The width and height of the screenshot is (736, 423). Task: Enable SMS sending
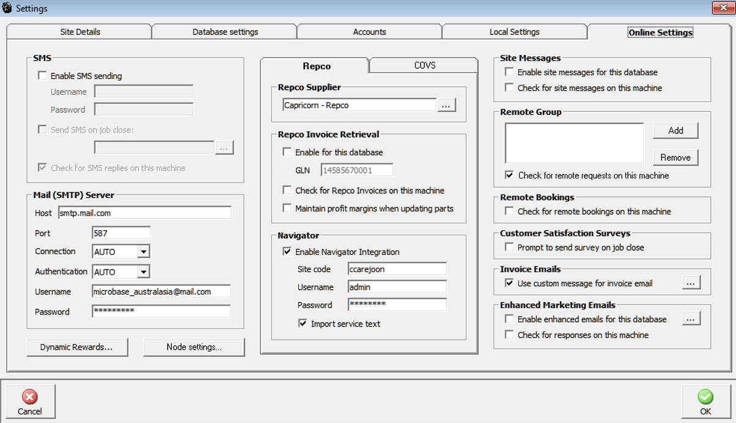coord(42,76)
